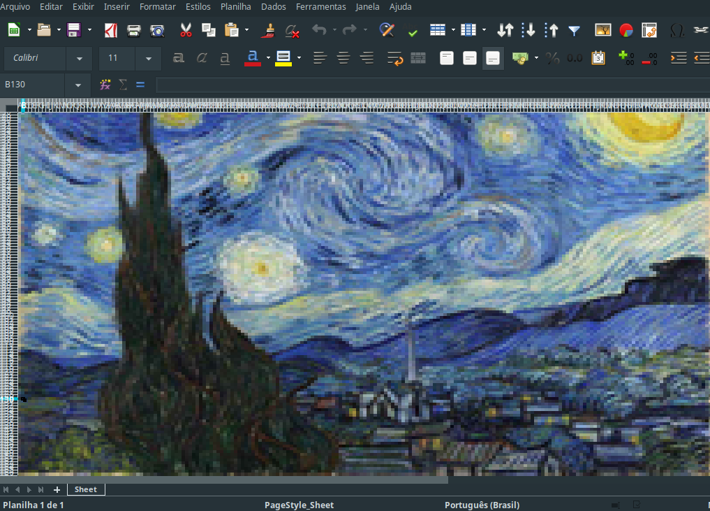Open font color dropdown arrow
The height and width of the screenshot is (511, 710).
coord(268,57)
